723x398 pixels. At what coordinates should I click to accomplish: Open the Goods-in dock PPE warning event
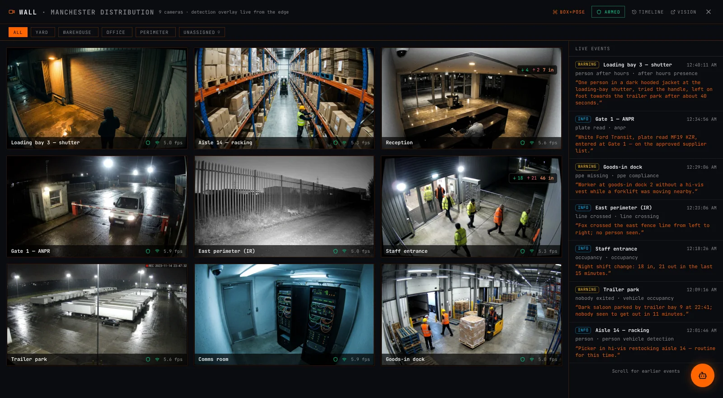(645, 179)
